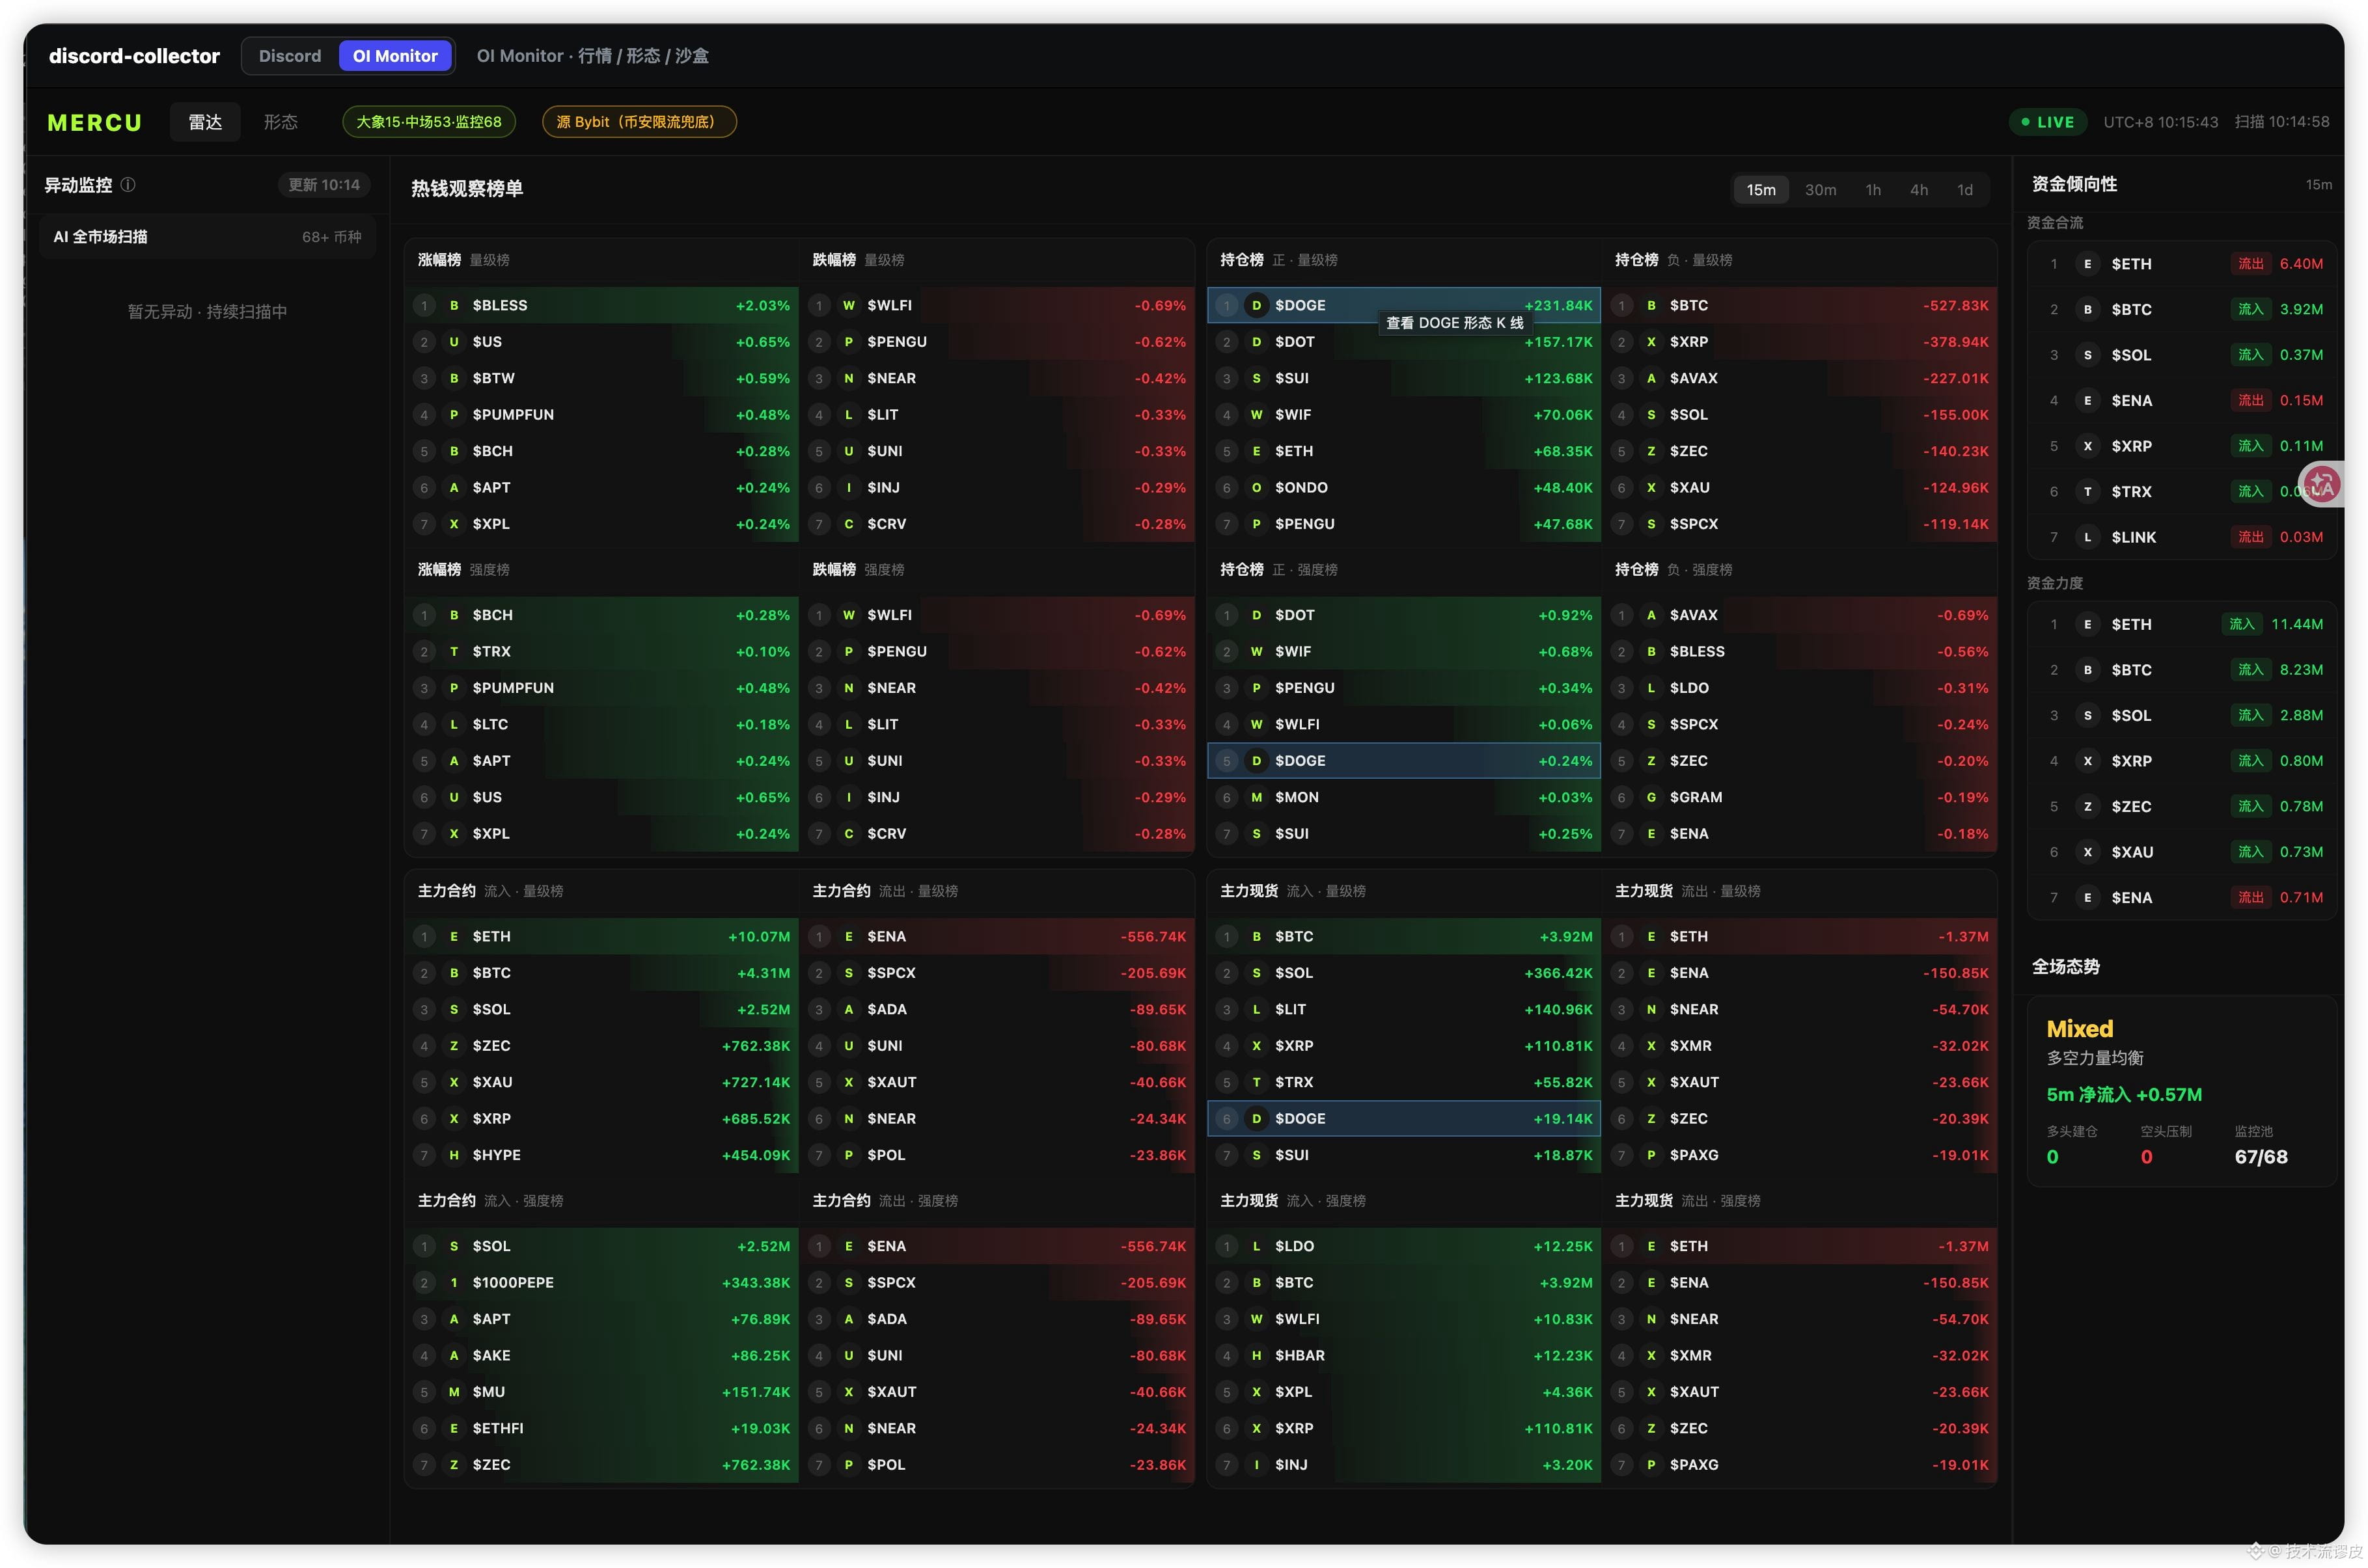Click the M badge of $MU row
Image resolution: width=2368 pixels, height=1568 pixels.
(454, 1392)
